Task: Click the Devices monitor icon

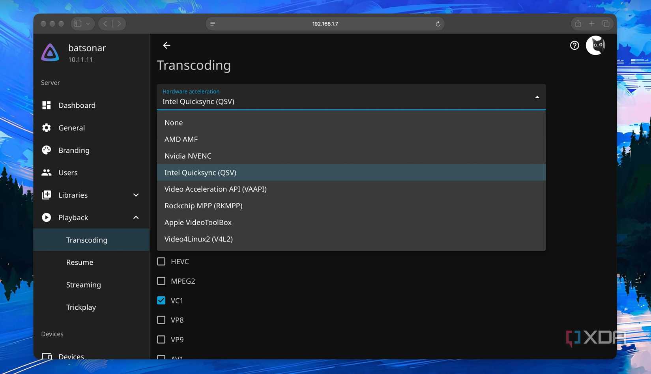Action: pos(47,356)
